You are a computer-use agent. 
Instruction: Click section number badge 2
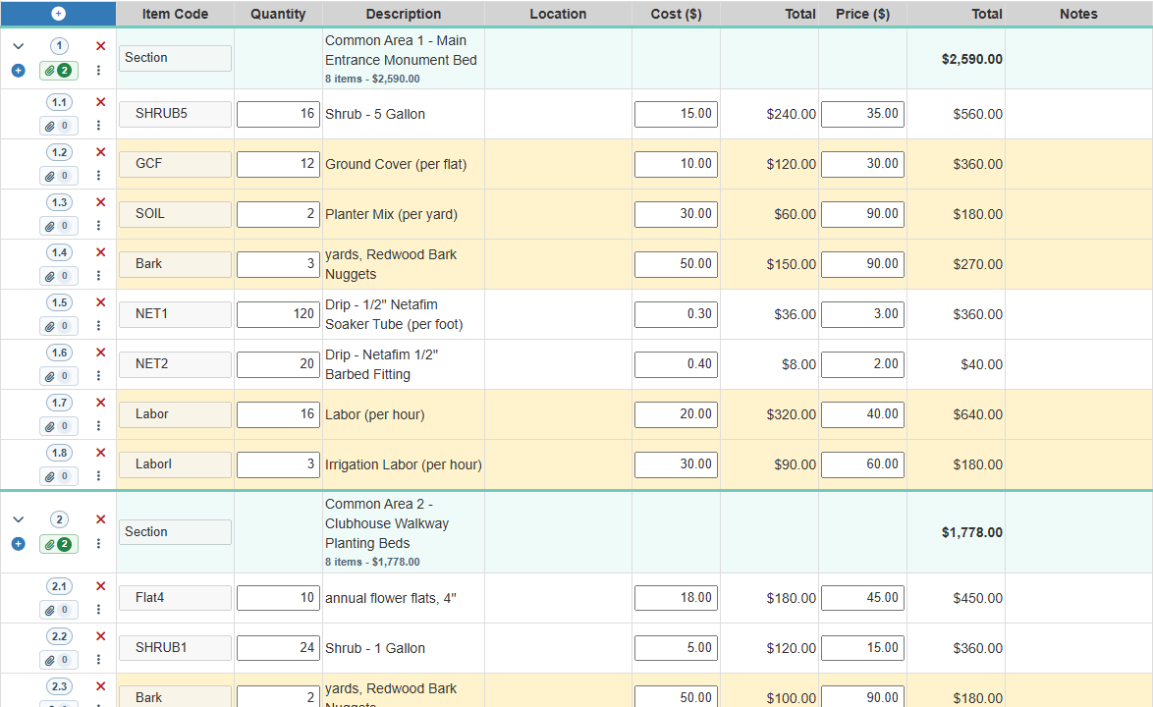[60, 519]
